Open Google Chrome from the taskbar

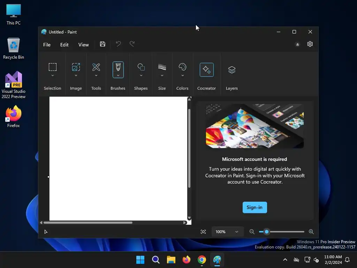[202, 260]
